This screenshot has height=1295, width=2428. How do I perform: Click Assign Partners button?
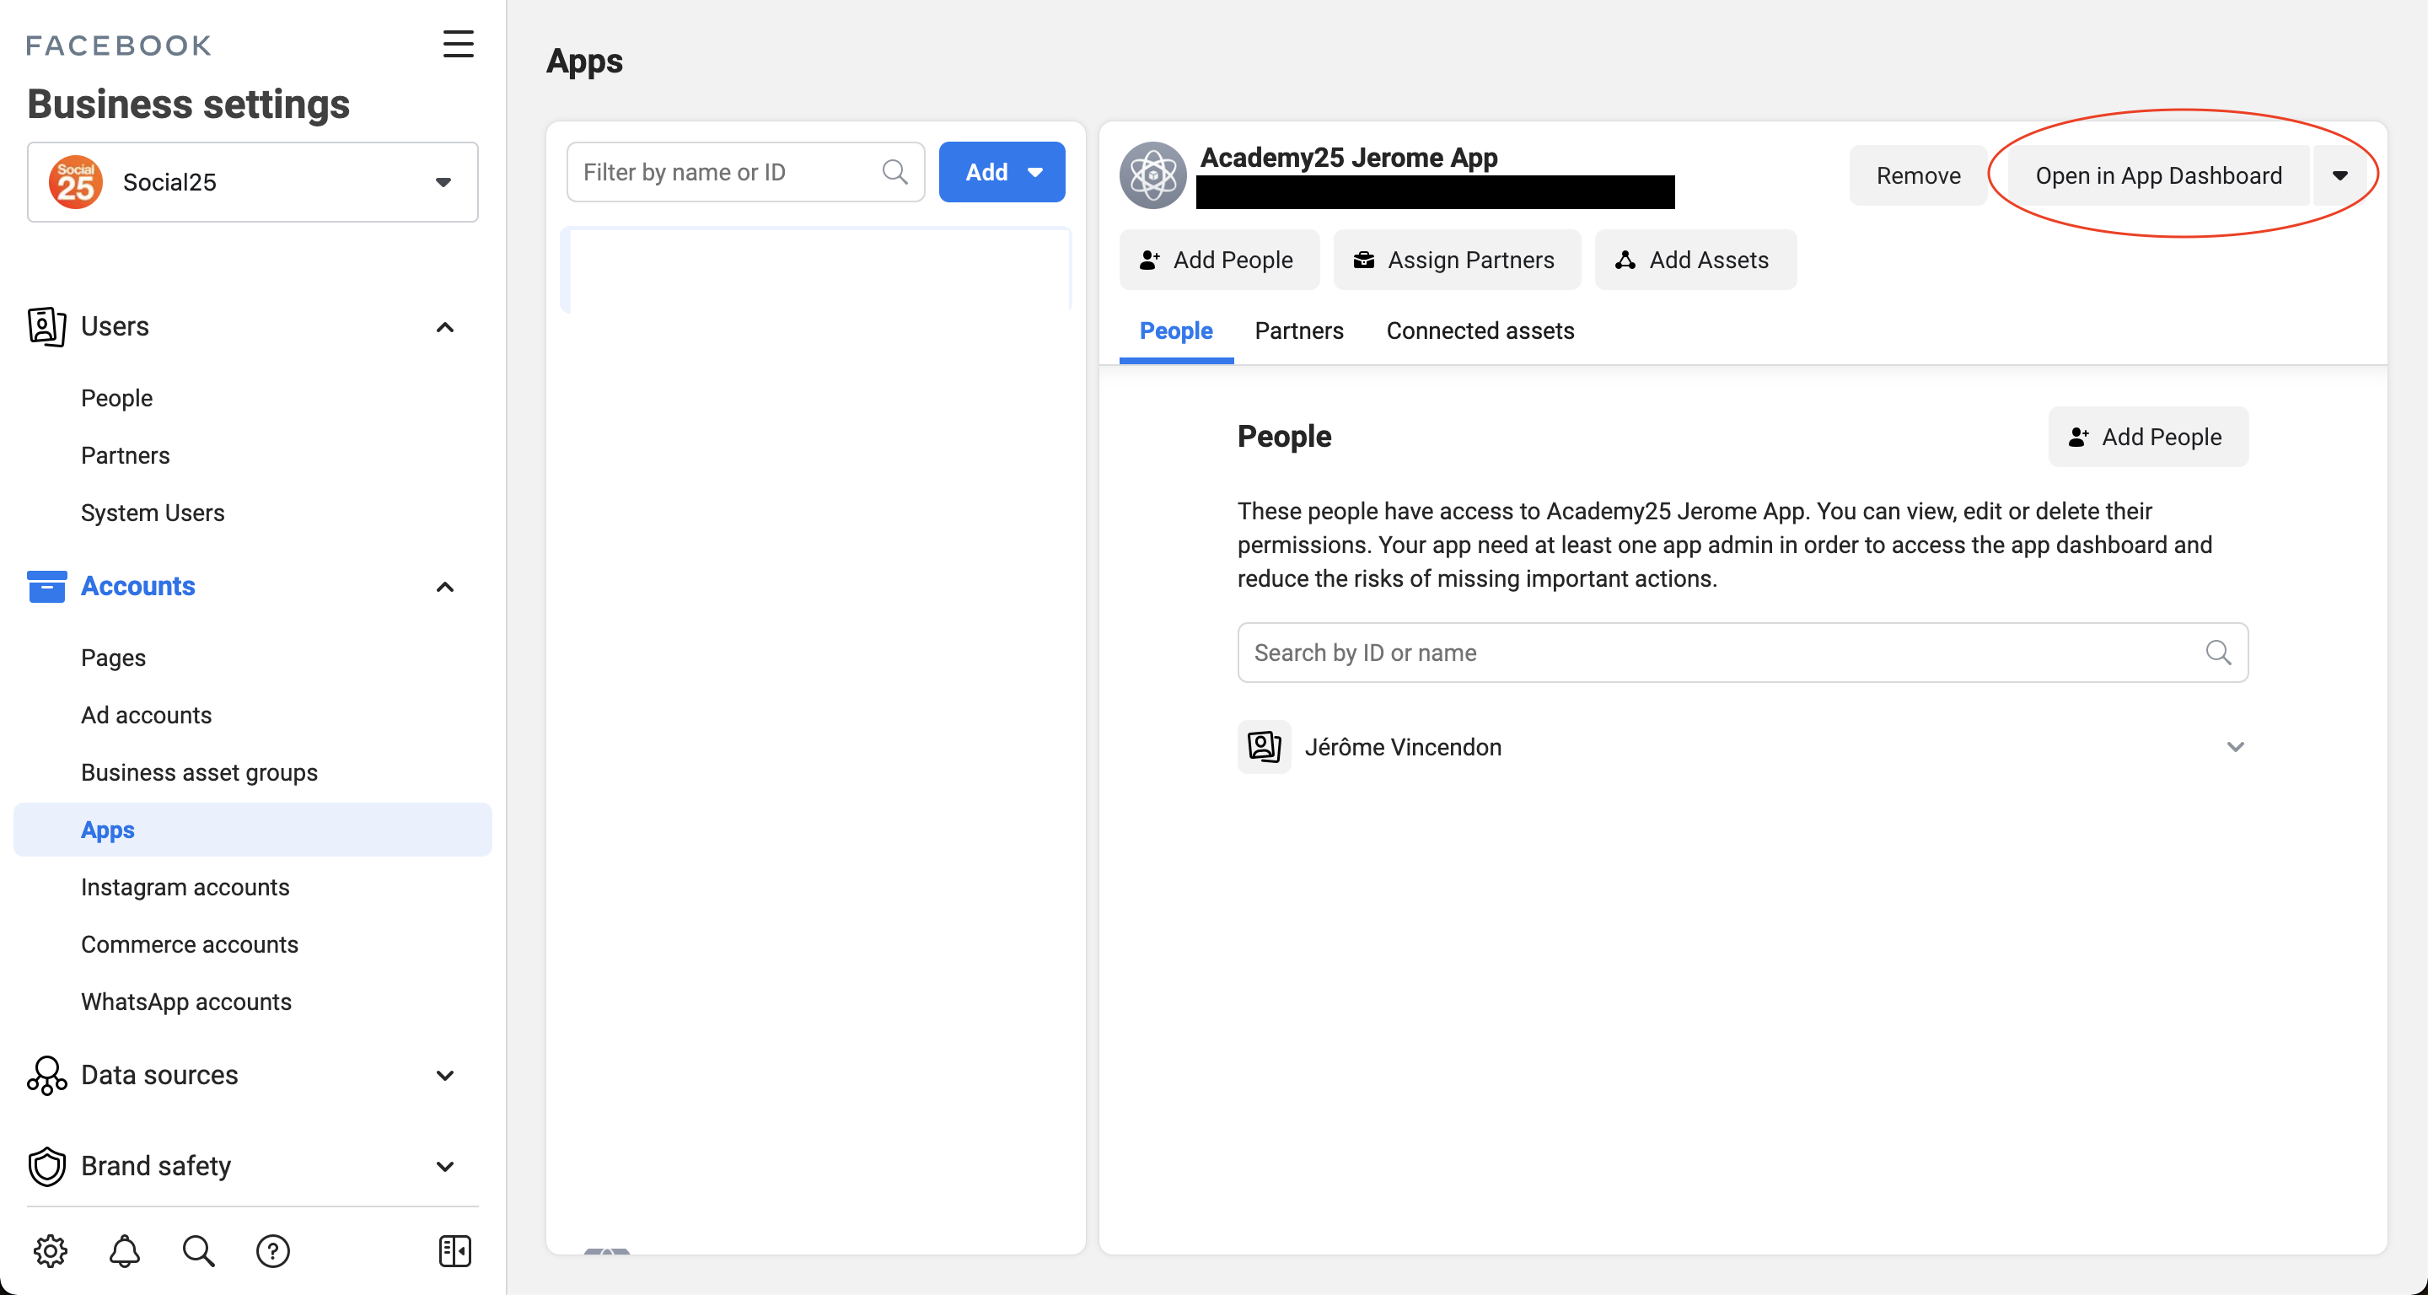pos(1456,261)
